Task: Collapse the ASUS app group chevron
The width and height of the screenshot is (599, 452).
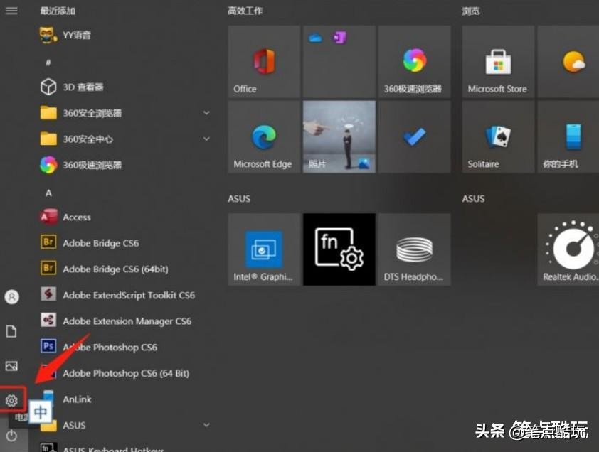Action: coord(206,425)
